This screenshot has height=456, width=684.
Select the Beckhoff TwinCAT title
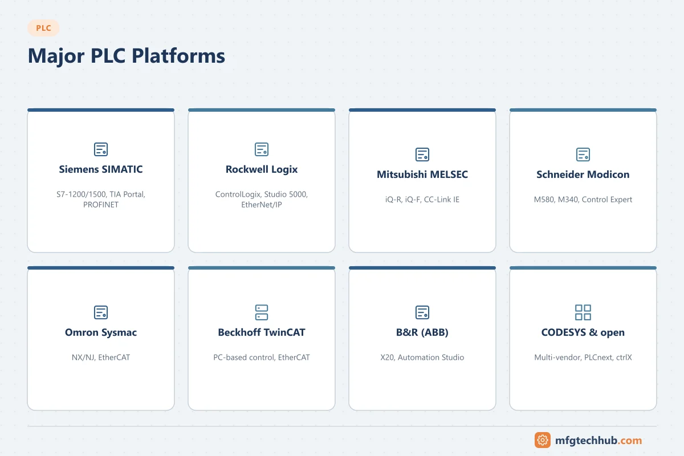[262, 332]
